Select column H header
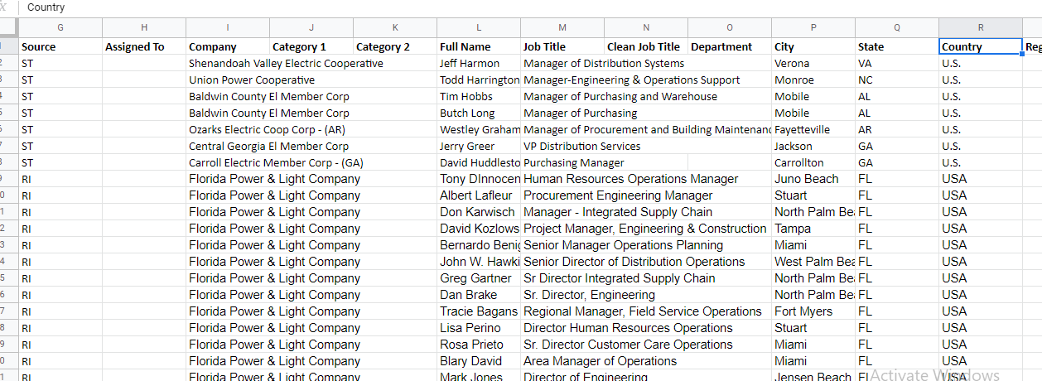Screen dimensions: 1042x381 coord(144,28)
